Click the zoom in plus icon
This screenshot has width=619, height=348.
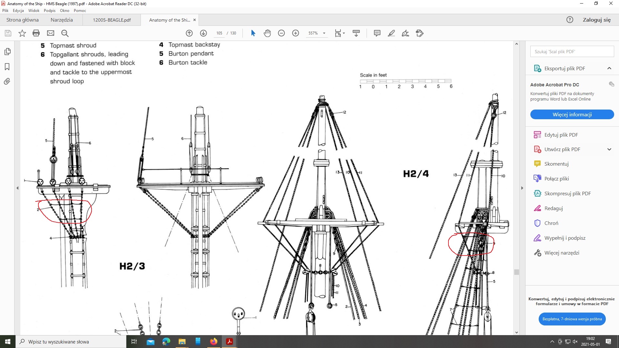point(295,33)
